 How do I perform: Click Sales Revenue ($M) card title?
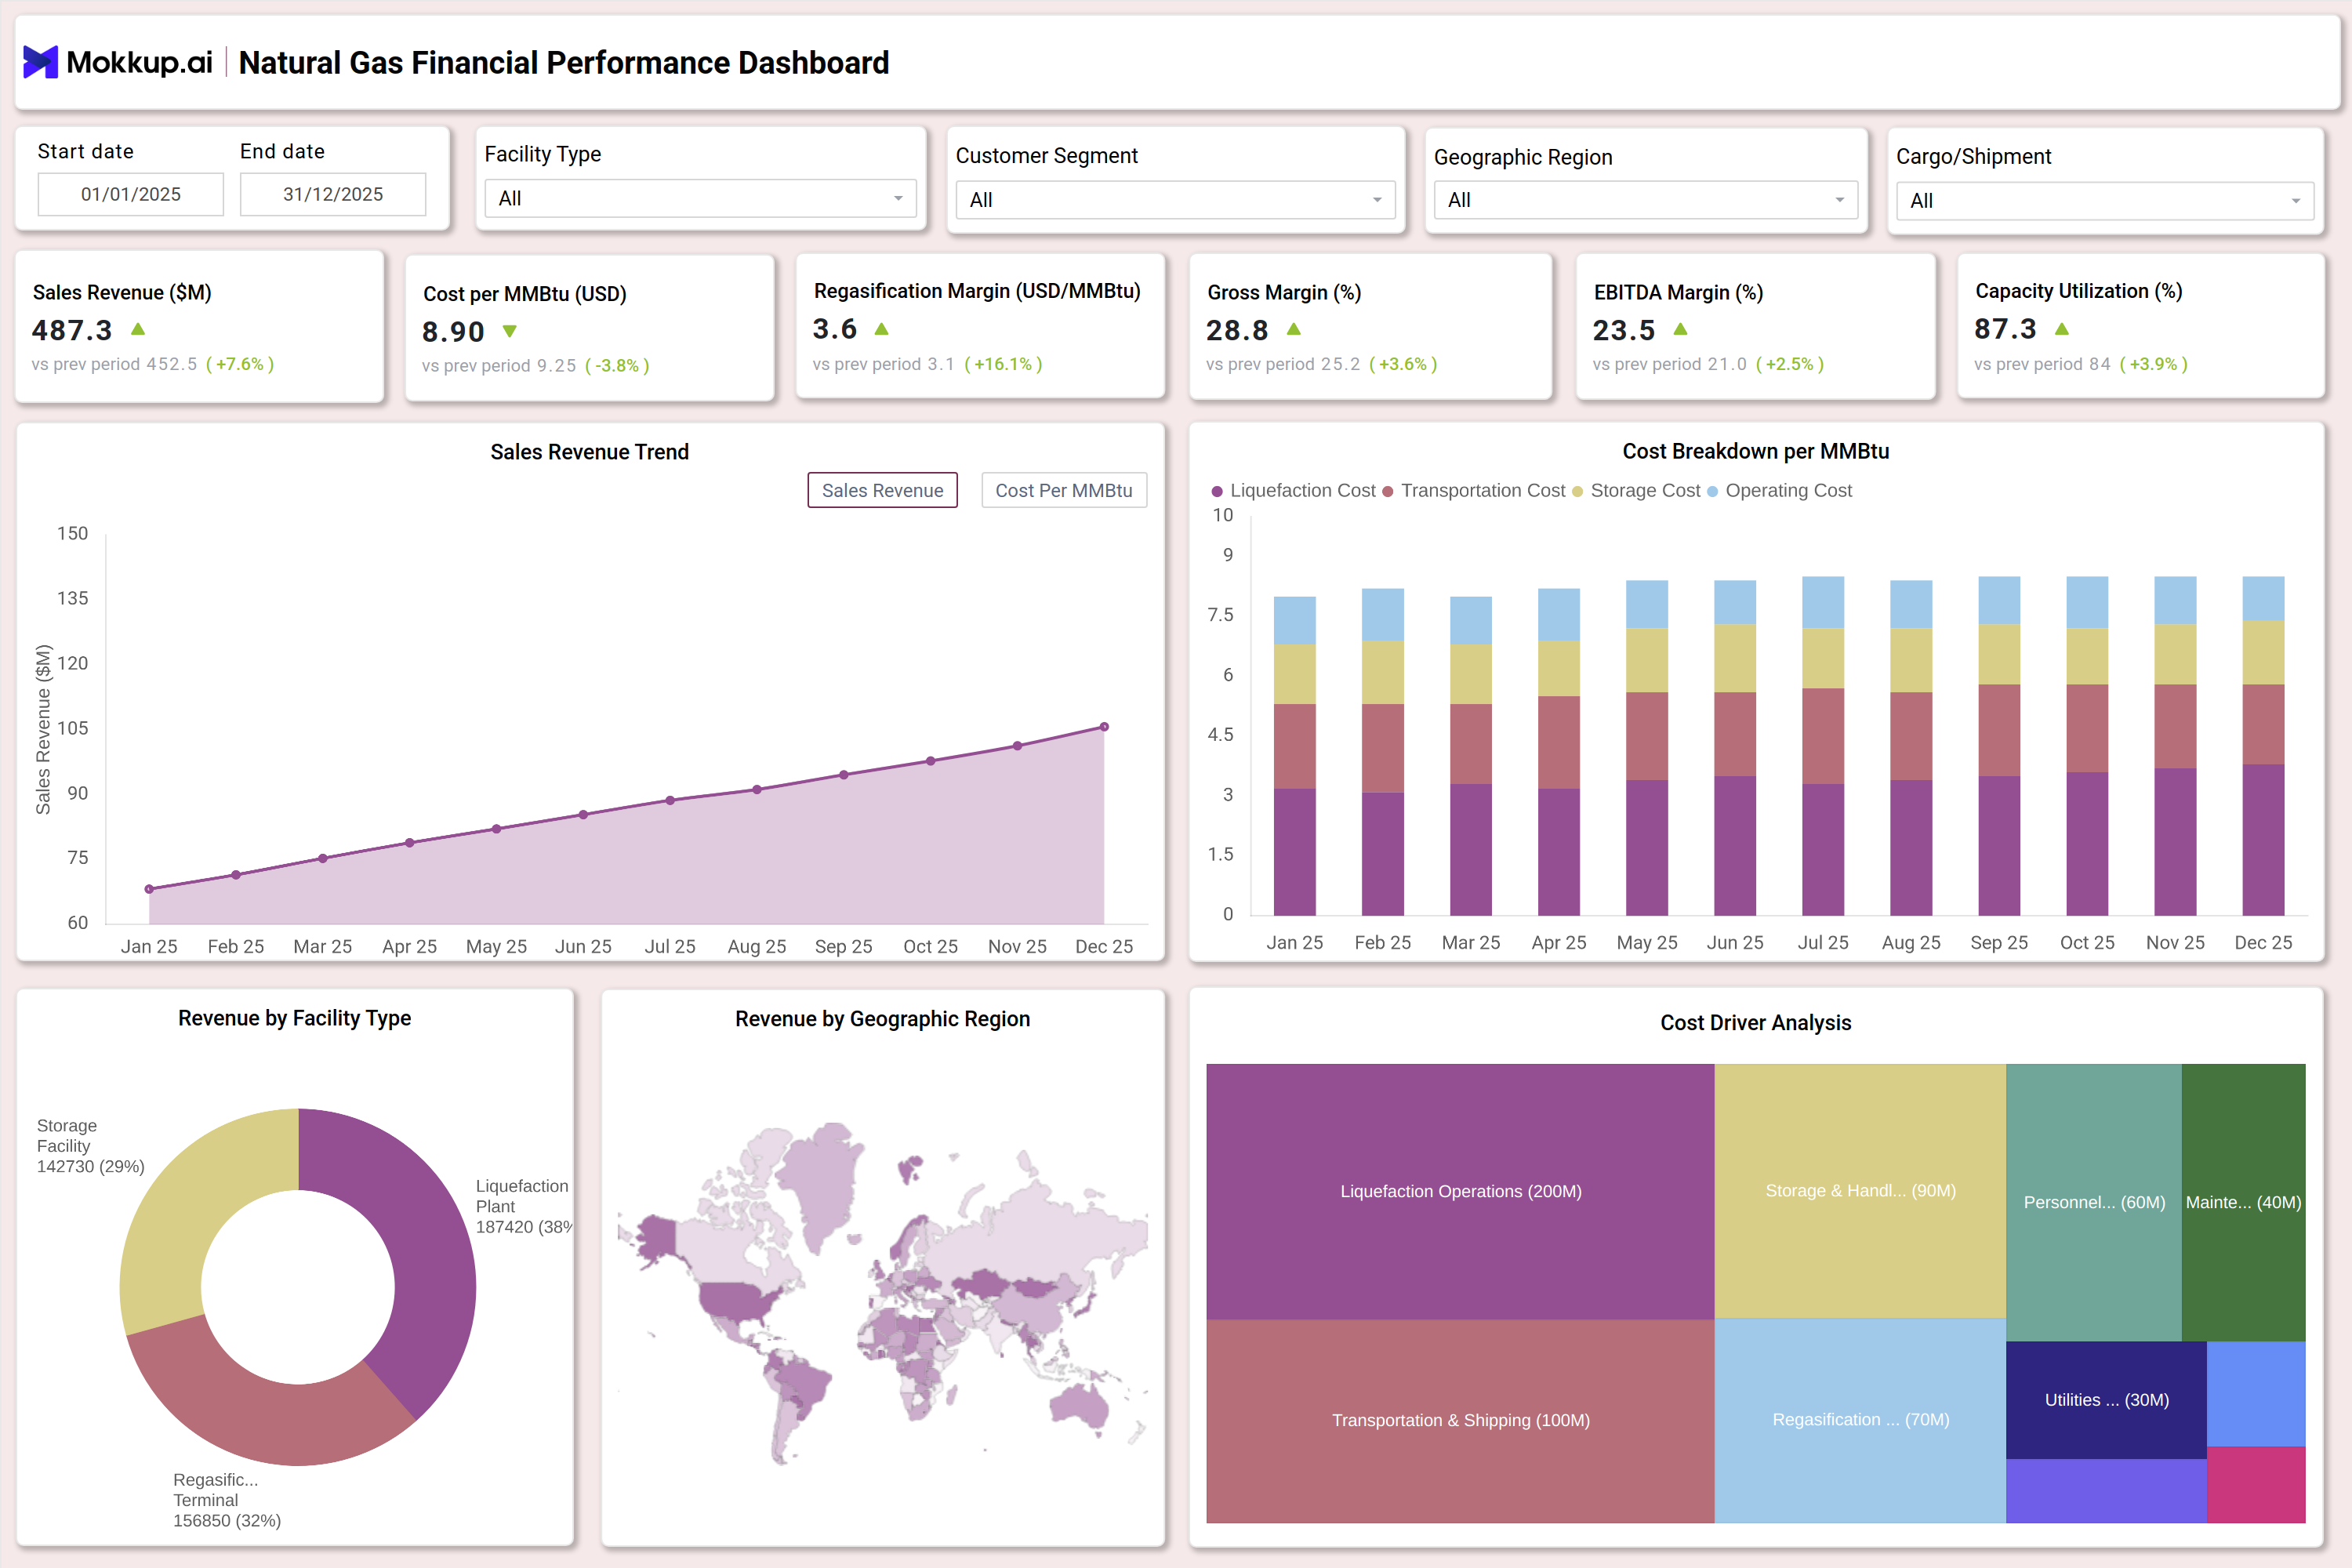click(122, 292)
